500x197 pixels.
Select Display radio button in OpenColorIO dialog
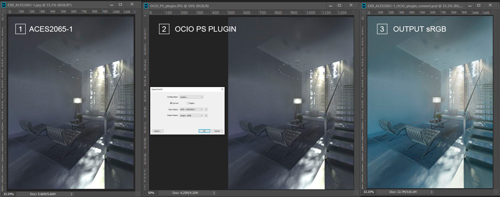click(x=191, y=103)
